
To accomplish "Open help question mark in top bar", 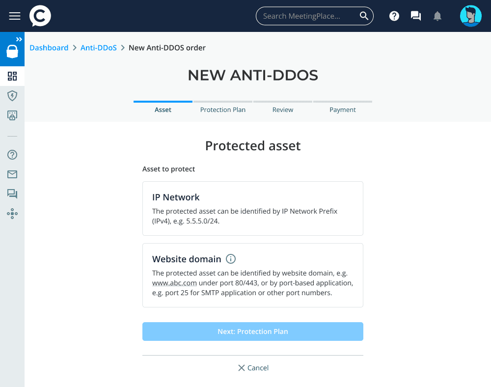I will pyautogui.click(x=394, y=16).
